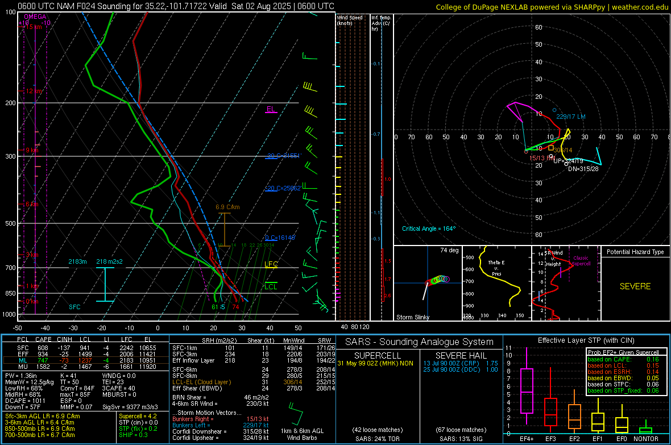Image resolution: width=671 pixels, height=445 pixels.
Task: Click the 13 Jul 90 00Z (CRP) hail analog
Action: 461,363
